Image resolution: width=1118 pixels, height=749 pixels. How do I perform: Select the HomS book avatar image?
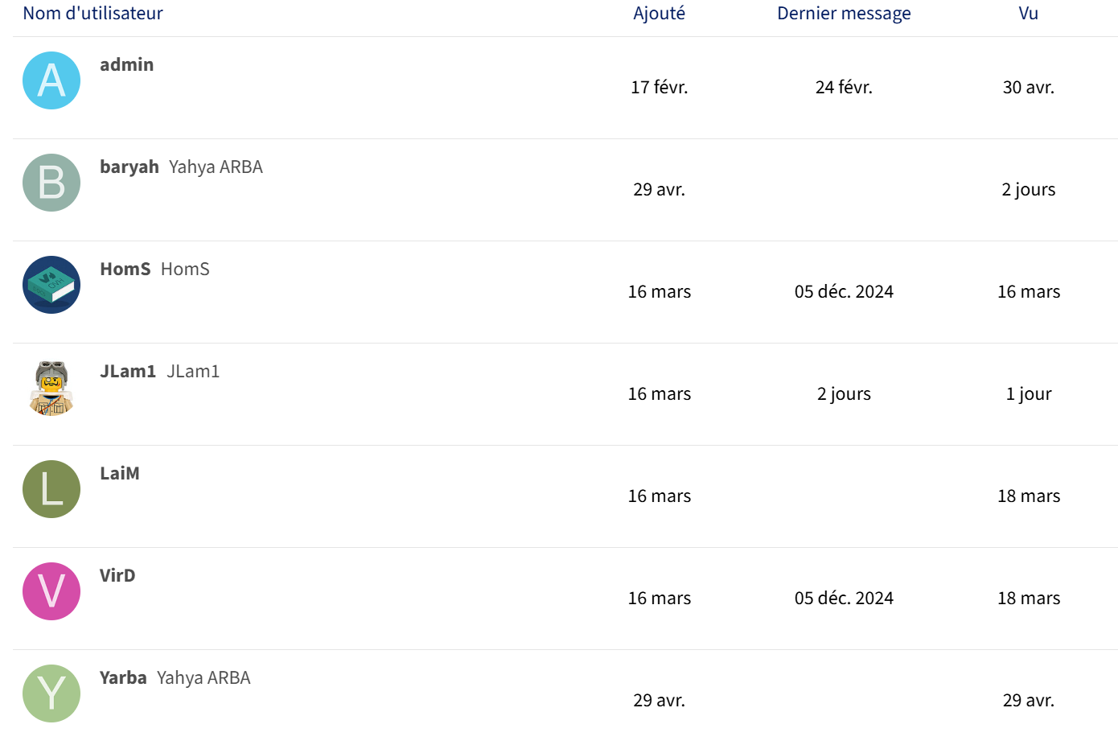pyautogui.click(x=51, y=285)
